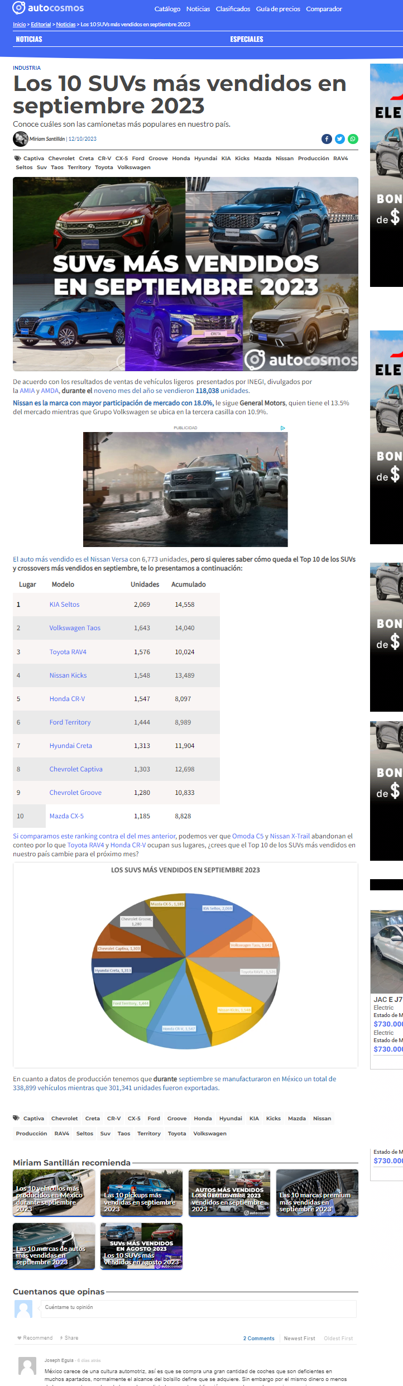The height and width of the screenshot is (1386, 403).
Task: Open recommended article on 10 marcas premium
Action: point(317,1193)
